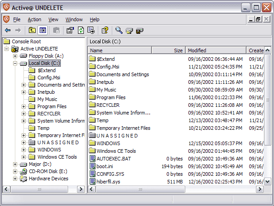
Task: Select Temporary Internet Files in list
Action: [123, 128]
